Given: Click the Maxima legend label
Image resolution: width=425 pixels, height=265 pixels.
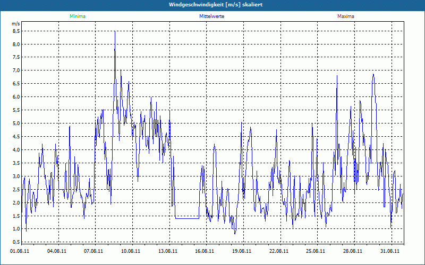Looking at the screenshot, I should click(346, 16).
